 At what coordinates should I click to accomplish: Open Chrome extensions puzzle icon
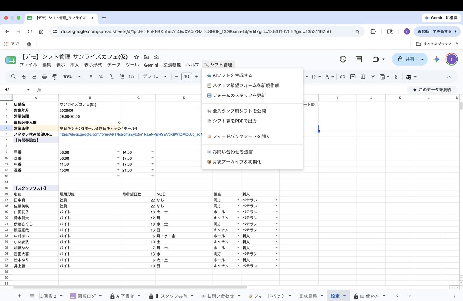pos(373,31)
